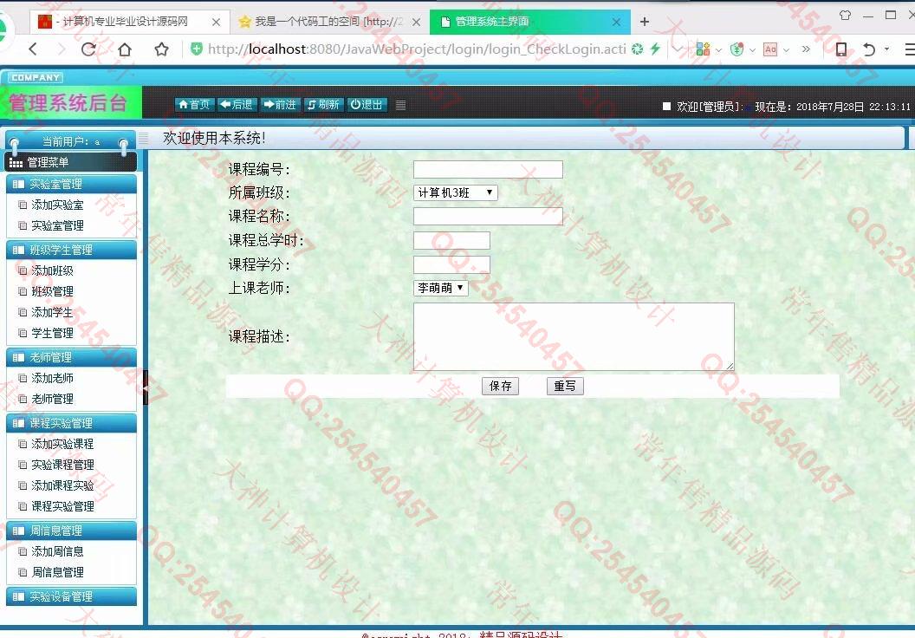Click 前进 forward toolbar button
This screenshot has width=915, height=638.
pyautogui.click(x=280, y=105)
